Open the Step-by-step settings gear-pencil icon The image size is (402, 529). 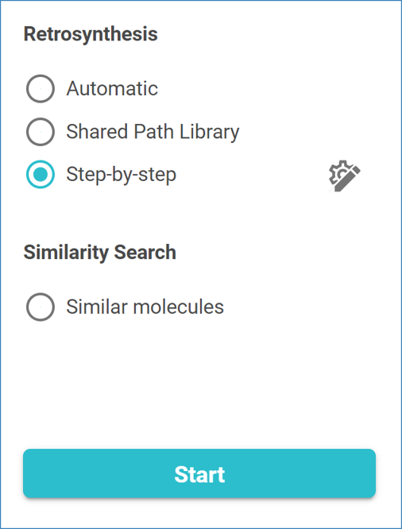[344, 176]
